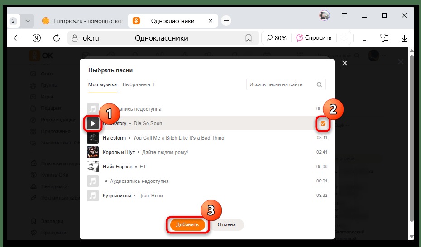Click the 02:41 duration value
The image size is (421, 247).
(x=322, y=152)
